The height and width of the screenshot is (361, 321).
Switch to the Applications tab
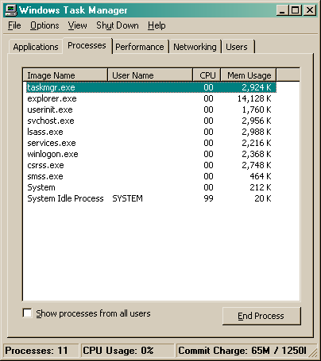pyautogui.click(x=36, y=47)
